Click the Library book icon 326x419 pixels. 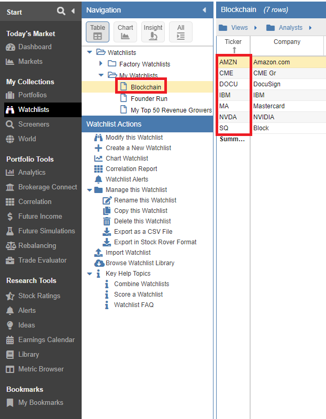click(10, 355)
